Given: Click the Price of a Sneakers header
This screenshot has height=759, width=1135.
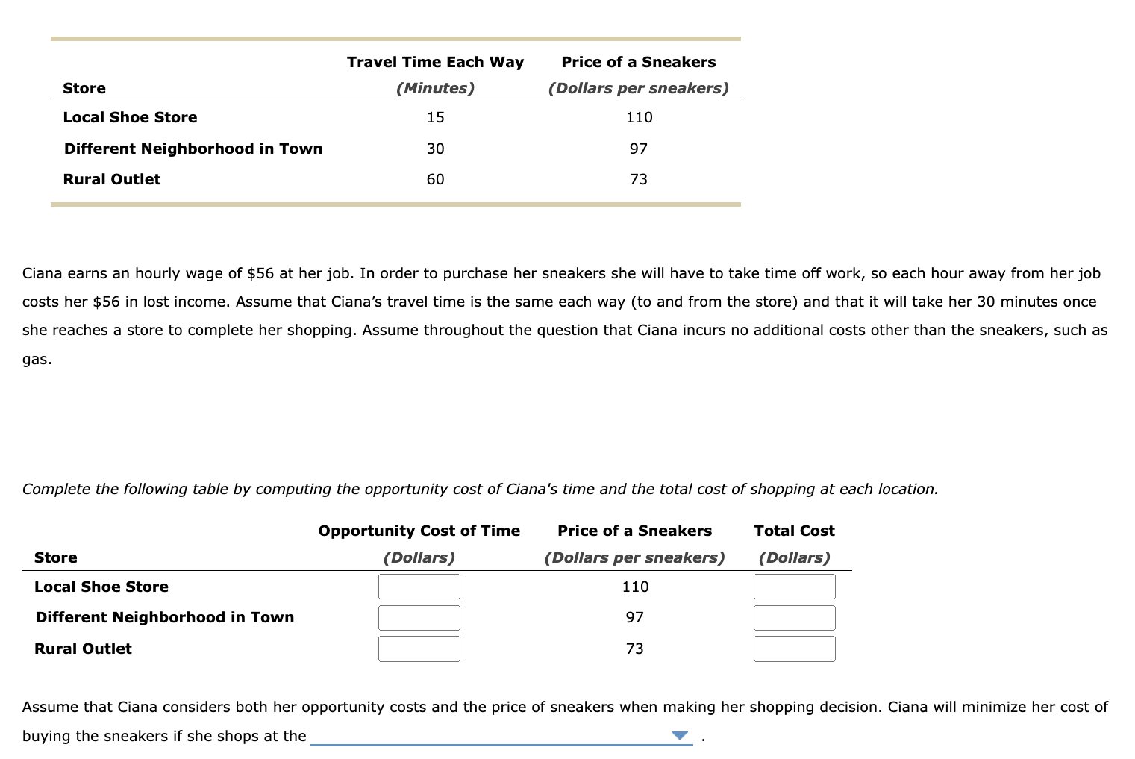Looking at the screenshot, I should [x=637, y=62].
